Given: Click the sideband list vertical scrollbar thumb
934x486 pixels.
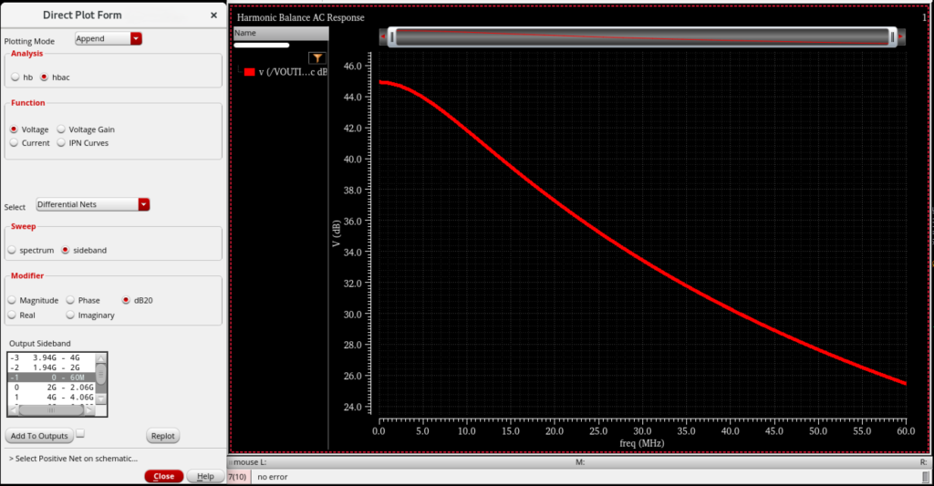Looking at the screenshot, I should [100, 374].
